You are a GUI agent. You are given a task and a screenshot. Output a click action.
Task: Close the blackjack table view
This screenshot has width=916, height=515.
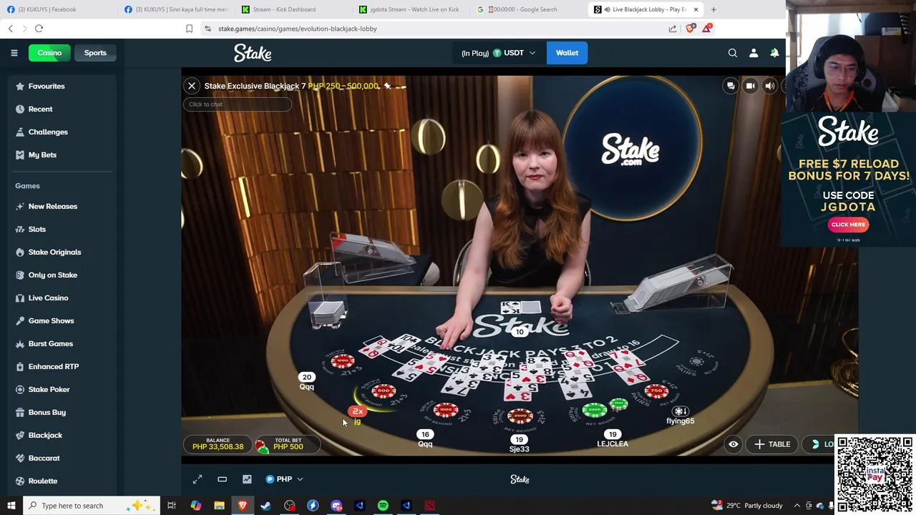[x=192, y=86]
